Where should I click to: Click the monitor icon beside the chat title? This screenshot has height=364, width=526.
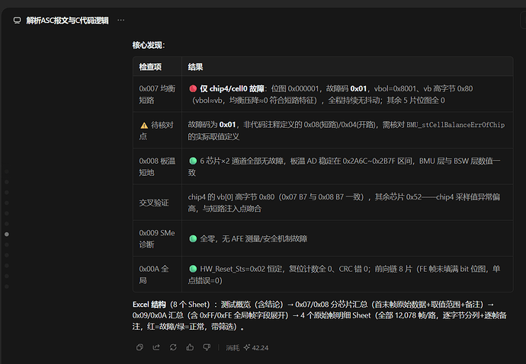click(17, 21)
